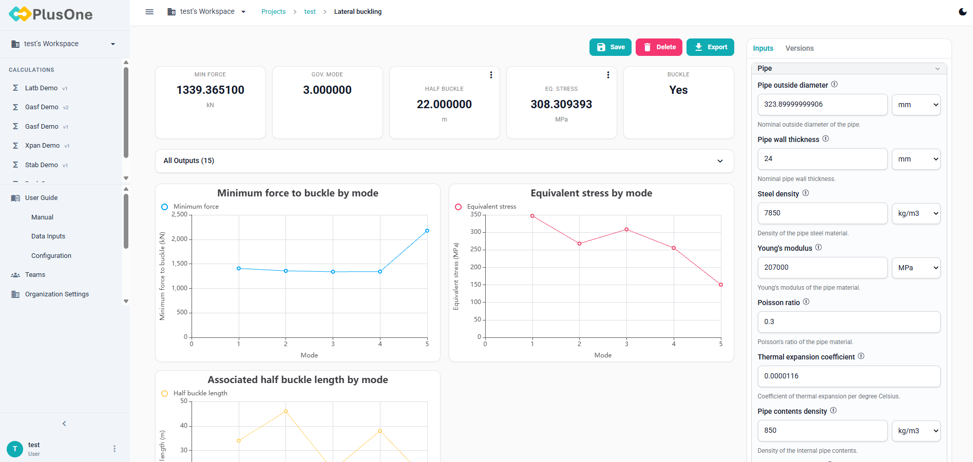The image size is (973, 462).
Task: Click info icon beside Poisson ratio
Action: 806,302
